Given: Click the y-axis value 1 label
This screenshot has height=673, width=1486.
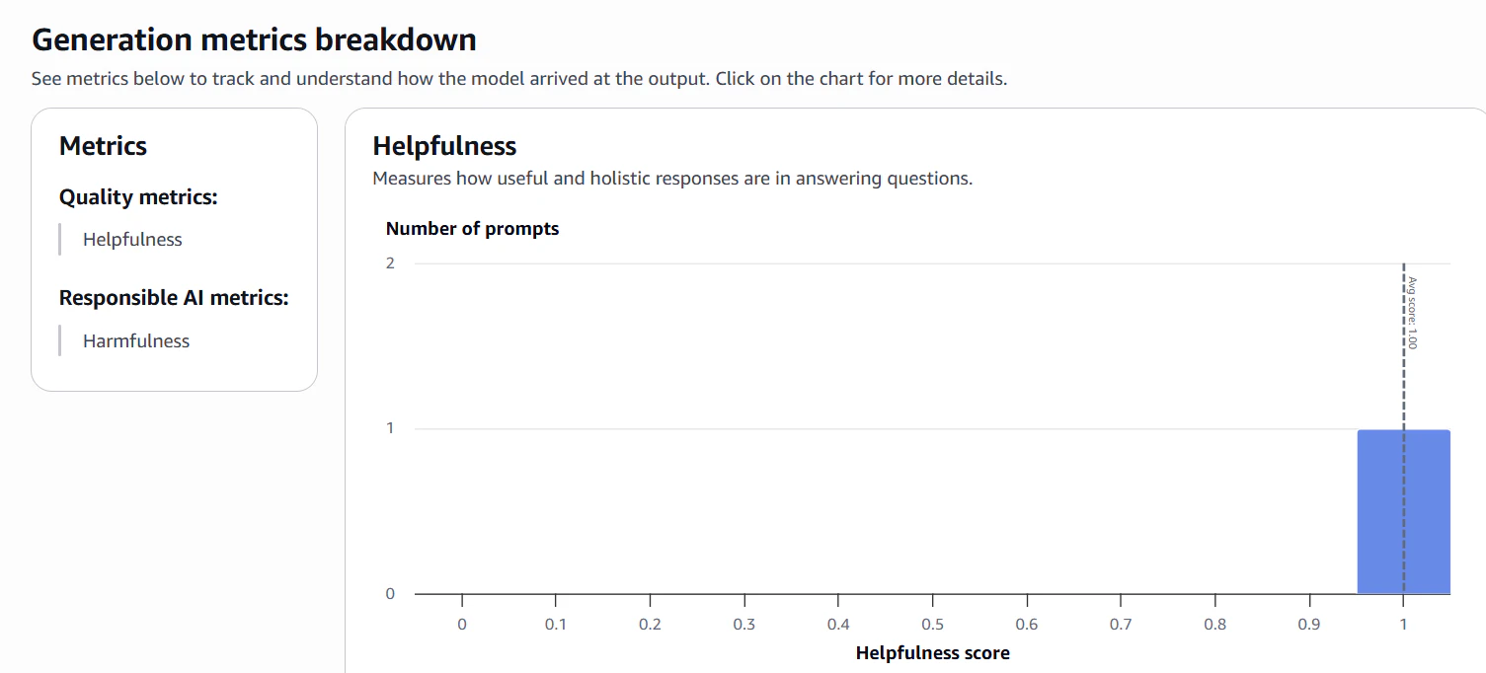Looking at the screenshot, I should click(x=390, y=428).
